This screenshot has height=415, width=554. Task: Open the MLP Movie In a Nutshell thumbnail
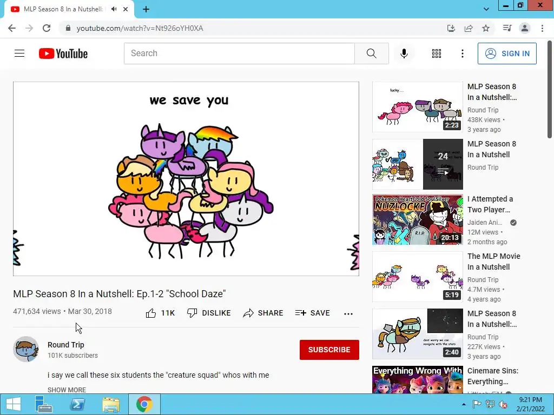(x=417, y=277)
